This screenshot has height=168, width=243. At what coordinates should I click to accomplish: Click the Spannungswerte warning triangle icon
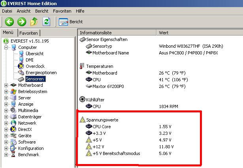click(83, 119)
